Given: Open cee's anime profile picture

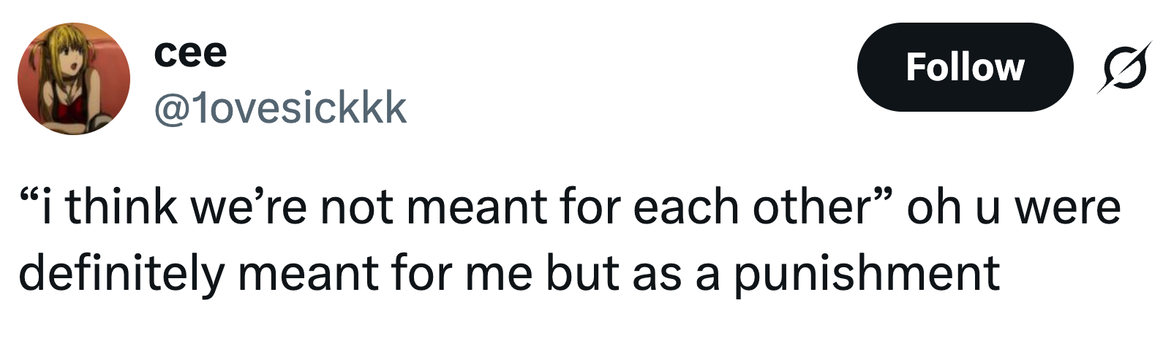Looking at the screenshot, I should 73,79.
